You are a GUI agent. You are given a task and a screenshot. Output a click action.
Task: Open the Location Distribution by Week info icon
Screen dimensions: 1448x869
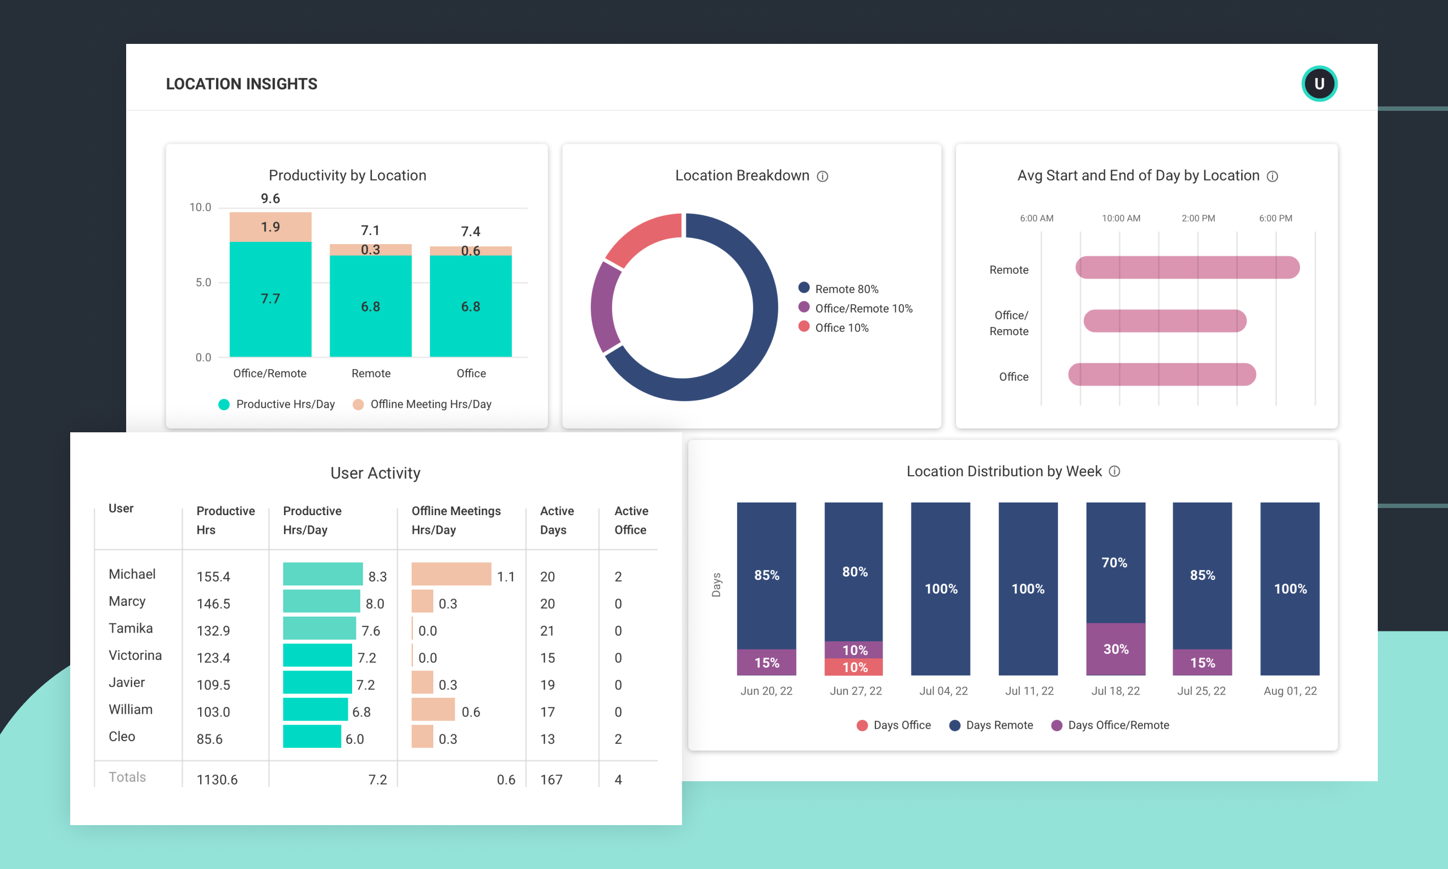tap(1115, 471)
